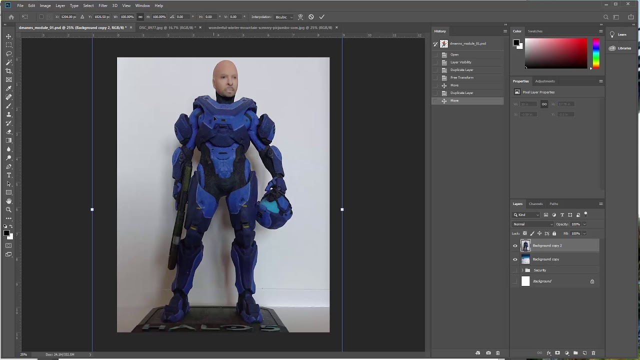Image resolution: width=640 pixels, height=360 pixels.
Task: Select the Brush tool
Action: pyautogui.click(x=8, y=106)
